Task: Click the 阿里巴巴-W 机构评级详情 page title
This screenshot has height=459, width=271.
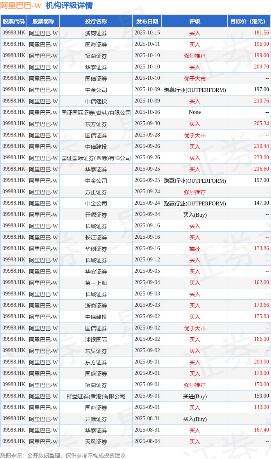Action: click(x=47, y=5)
